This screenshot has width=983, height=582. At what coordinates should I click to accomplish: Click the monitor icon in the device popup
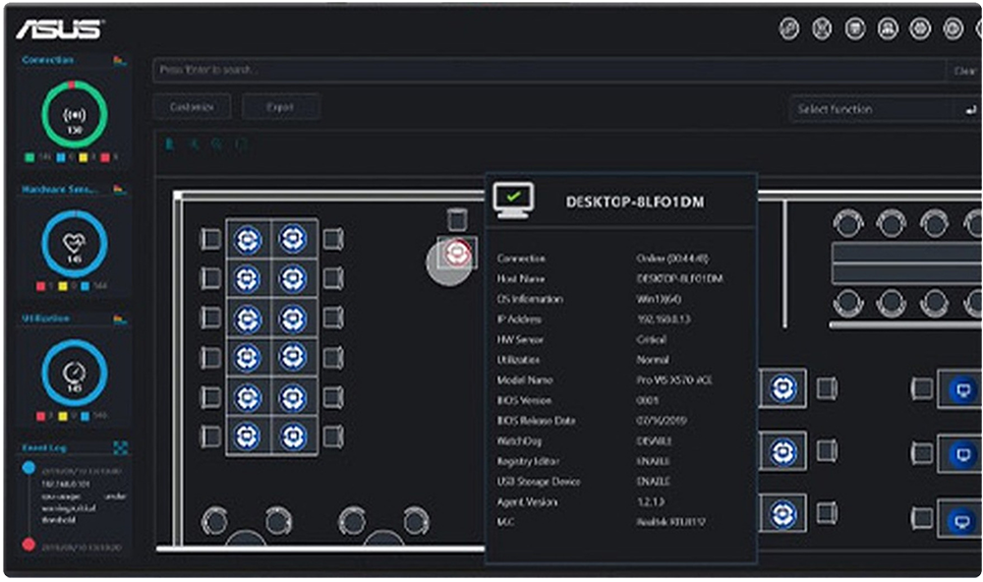coord(513,201)
